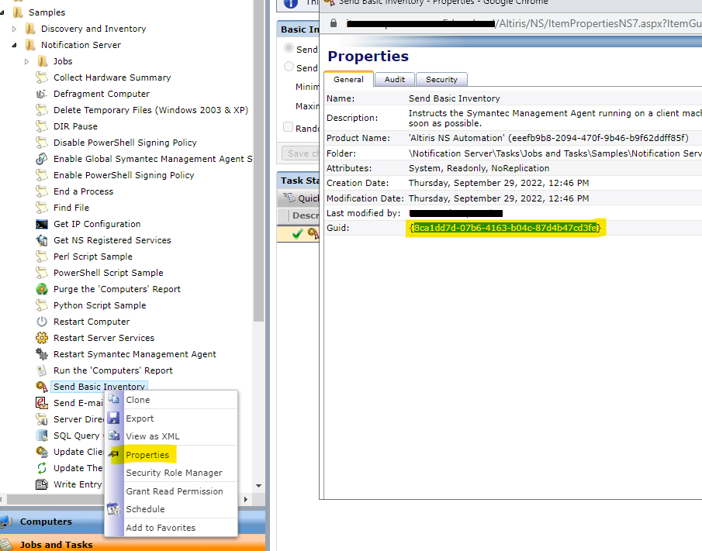Click the Update Client task icon

(42, 452)
